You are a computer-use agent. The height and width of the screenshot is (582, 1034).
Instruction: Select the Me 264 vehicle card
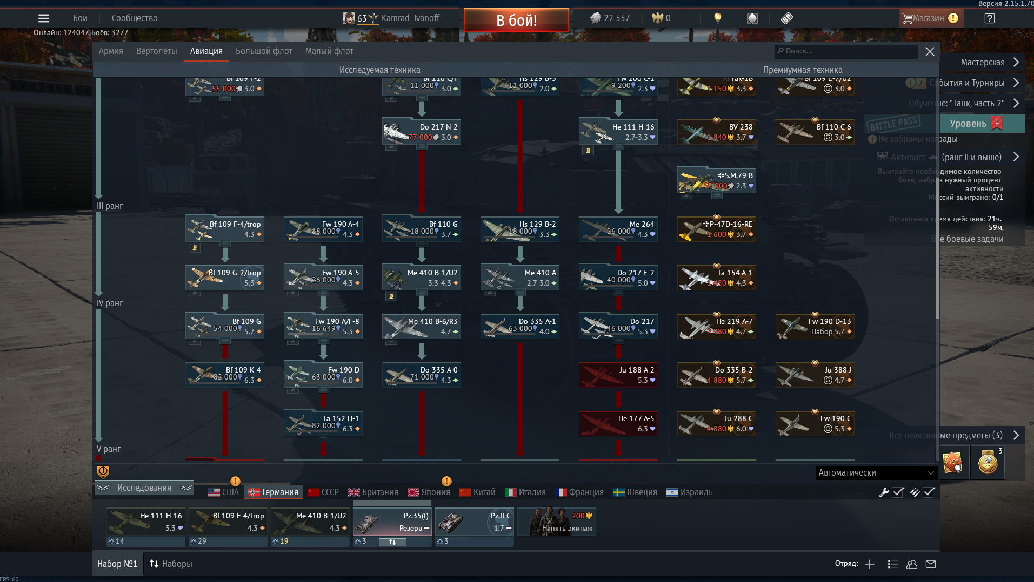pyautogui.click(x=618, y=229)
